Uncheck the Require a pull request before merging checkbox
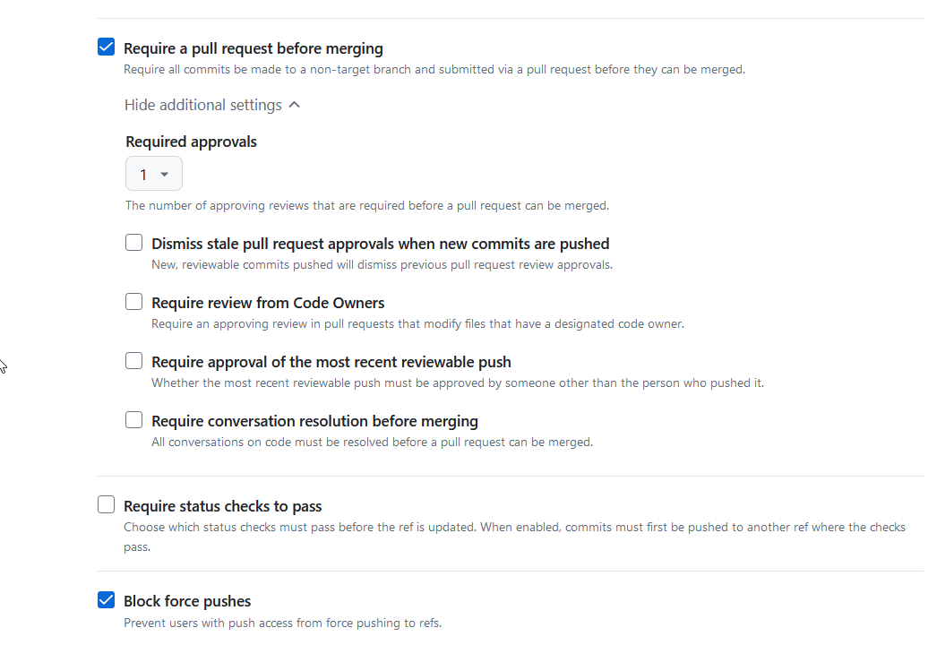This screenshot has height=645, width=928. point(107,47)
